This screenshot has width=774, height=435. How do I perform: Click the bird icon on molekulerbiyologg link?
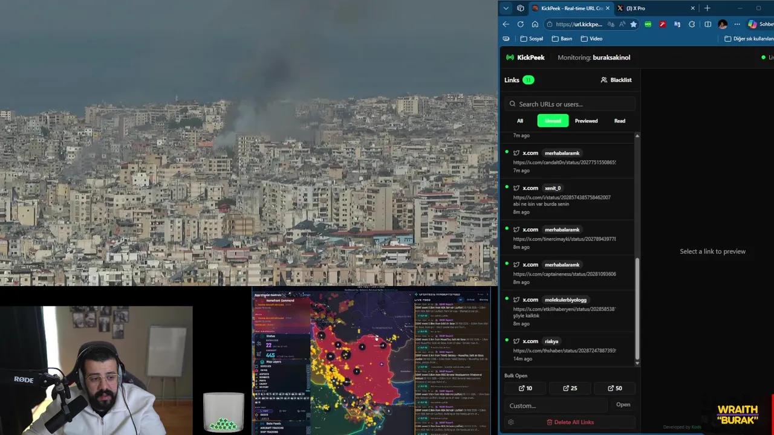click(x=516, y=300)
